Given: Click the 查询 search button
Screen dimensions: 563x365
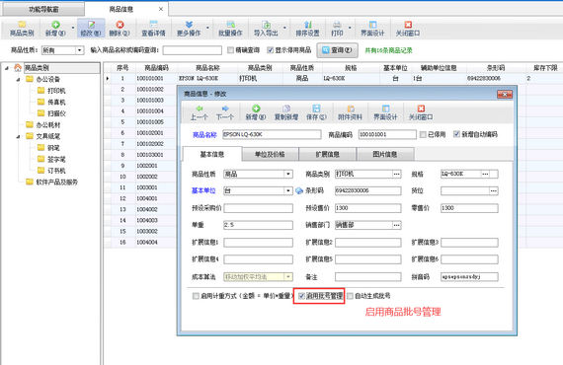Looking at the screenshot, I should click(337, 50).
